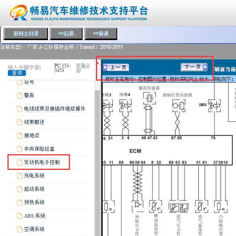This screenshot has width=236, height=236.
Task: Click the document icon next to 发动机电子控制
Action: (x=20, y=162)
